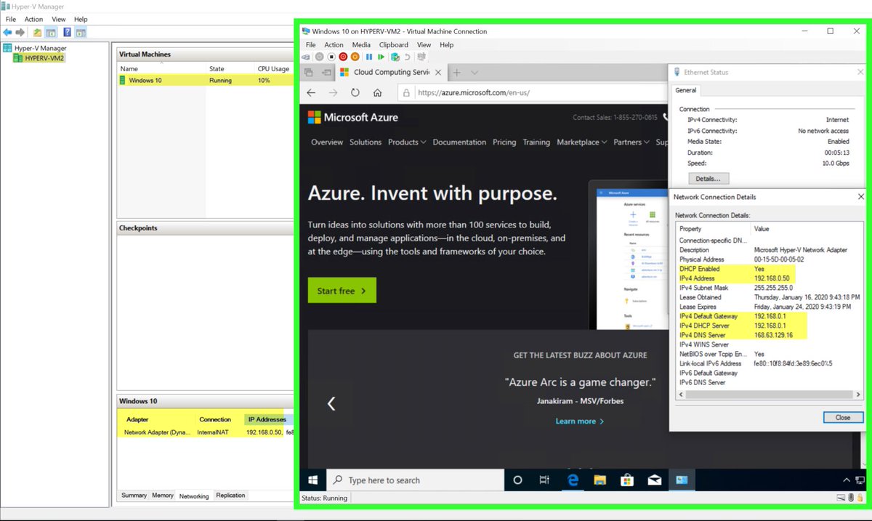
Task: Open the Pricing link on Azure nav
Action: 504,142
